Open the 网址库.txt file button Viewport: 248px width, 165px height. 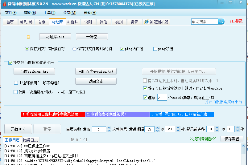tap(55, 37)
